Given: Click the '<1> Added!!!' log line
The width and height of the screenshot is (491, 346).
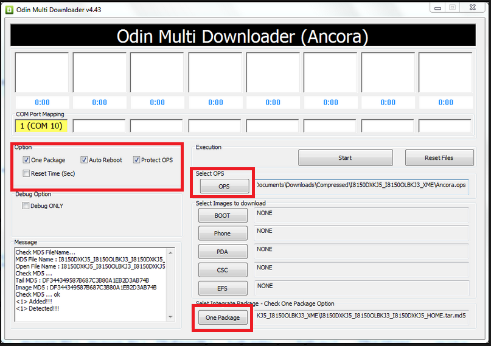Looking at the screenshot, I should click(x=34, y=301).
